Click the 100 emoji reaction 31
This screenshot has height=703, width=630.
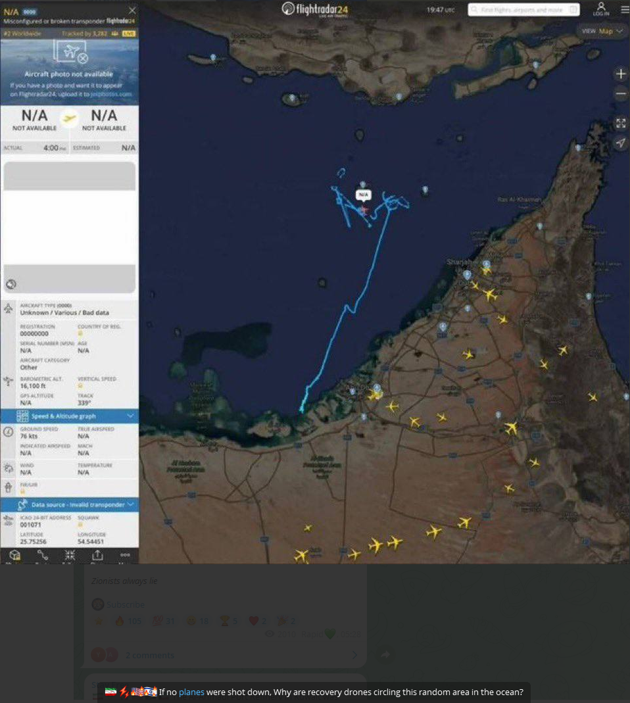click(163, 621)
